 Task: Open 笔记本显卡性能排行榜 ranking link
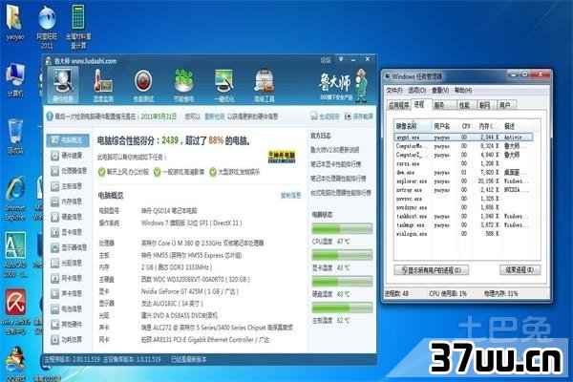coord(335,164)
